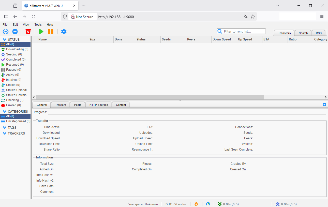Open the Tools menu
Screen dimensions: 328x207
click(x=38, y=25)
